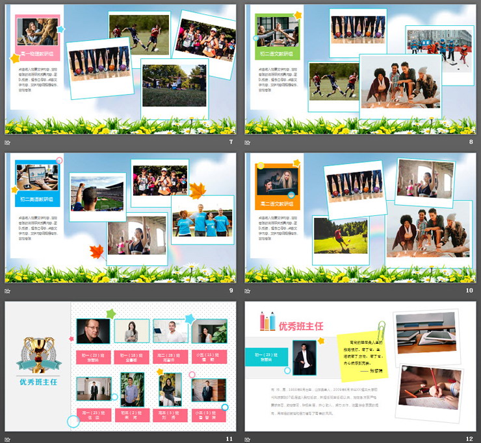Click the animation star icon under slide 11
Image resolution: width=481 pixels, height=443 pixels.
8,439
